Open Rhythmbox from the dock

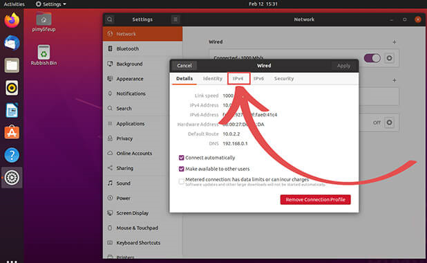[x=12, y=88]
